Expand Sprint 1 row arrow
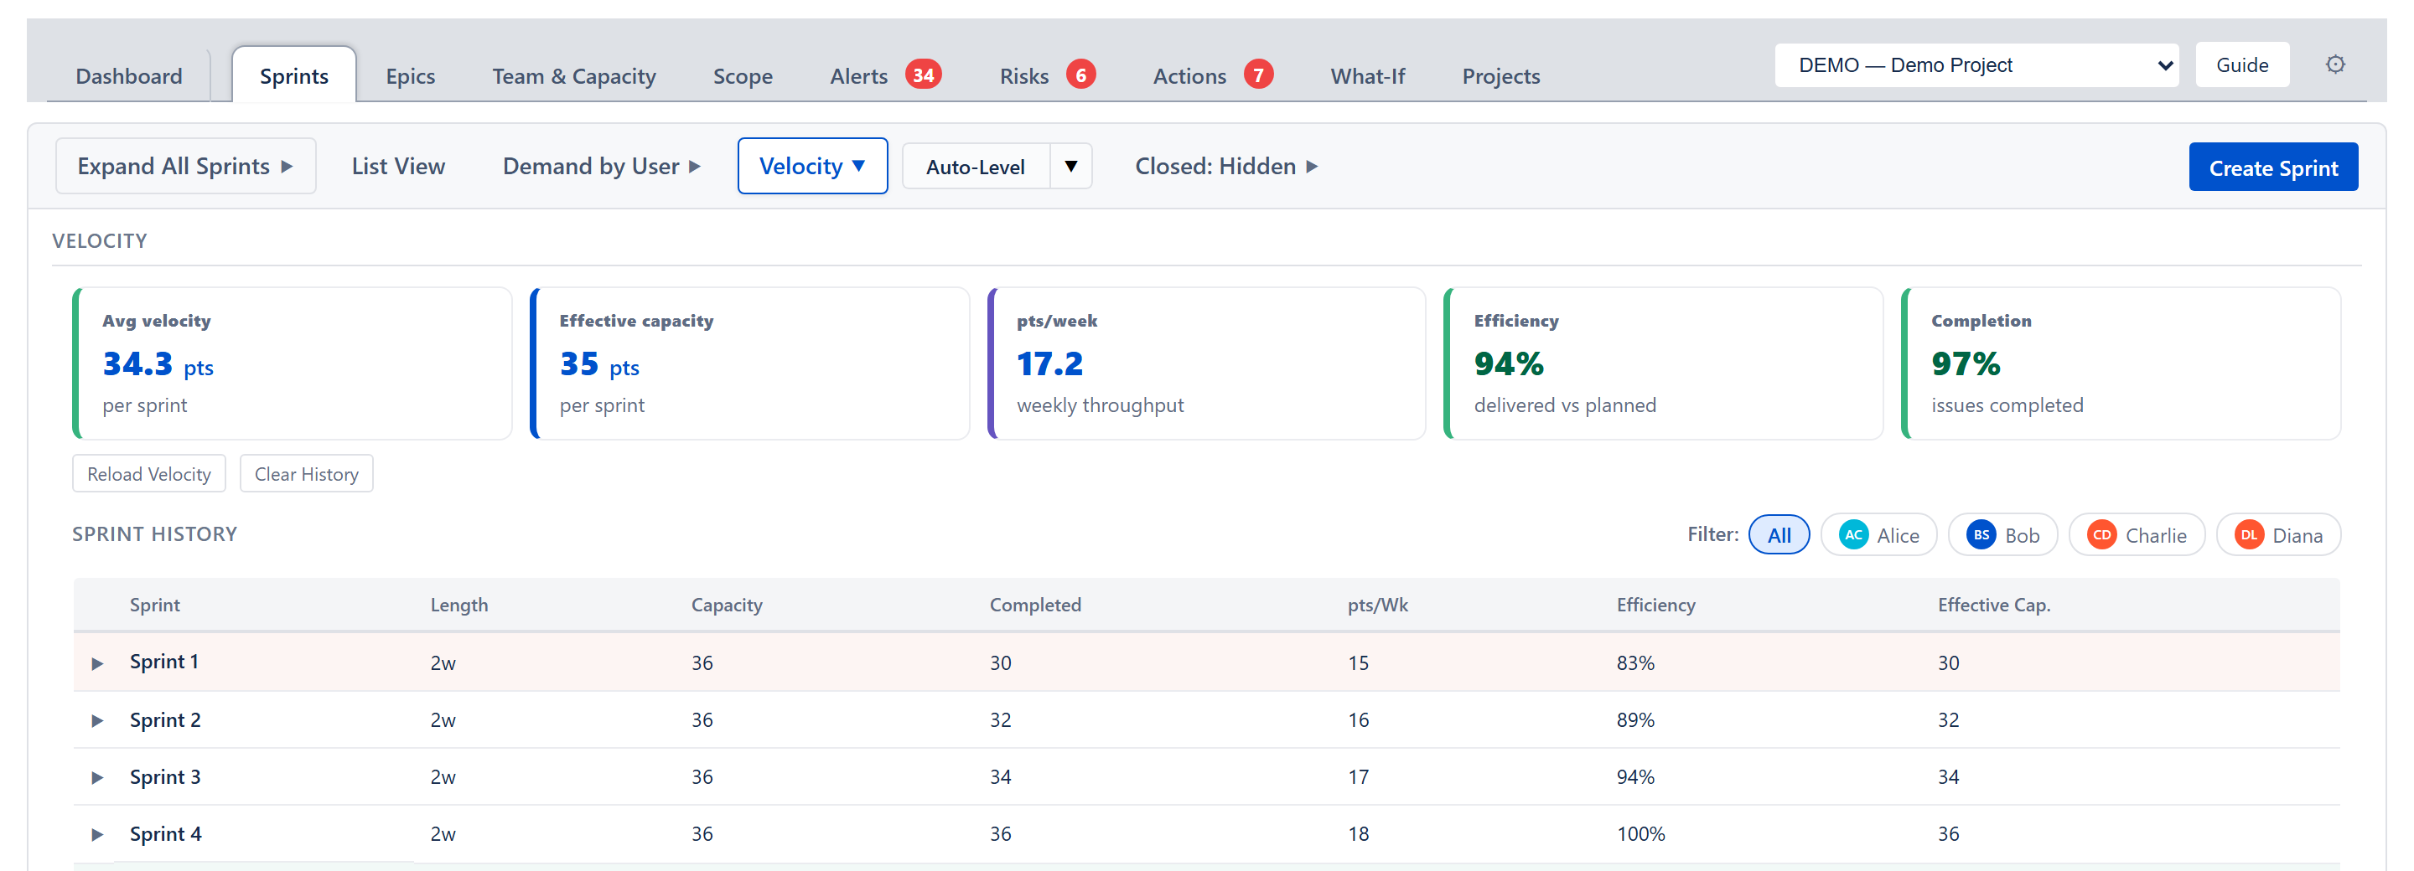The width and height of the screenshot is (2414, 871). click(x=97, y=663)
